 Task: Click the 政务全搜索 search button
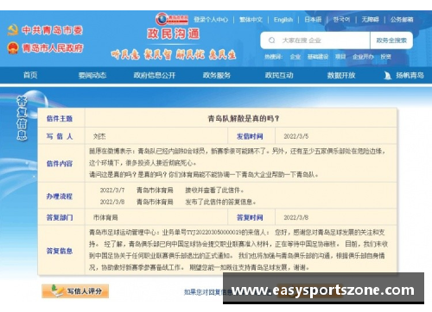click(391, 41)
